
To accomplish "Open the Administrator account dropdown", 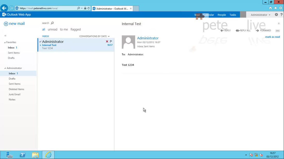I will pyautogui.click(x=261, y=15).
